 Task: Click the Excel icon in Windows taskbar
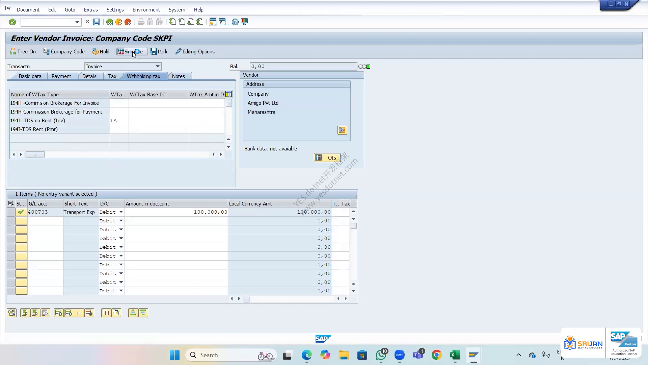click(x=455, y=355)
